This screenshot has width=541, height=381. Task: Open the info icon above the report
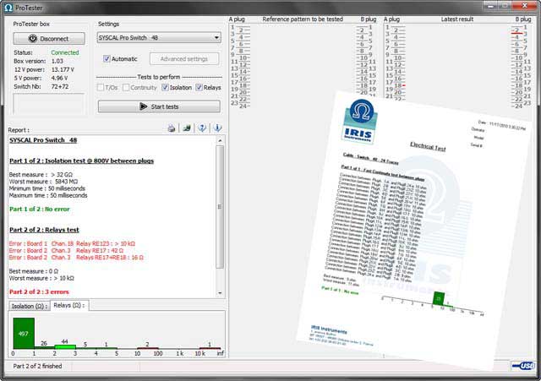click(217, 128)
